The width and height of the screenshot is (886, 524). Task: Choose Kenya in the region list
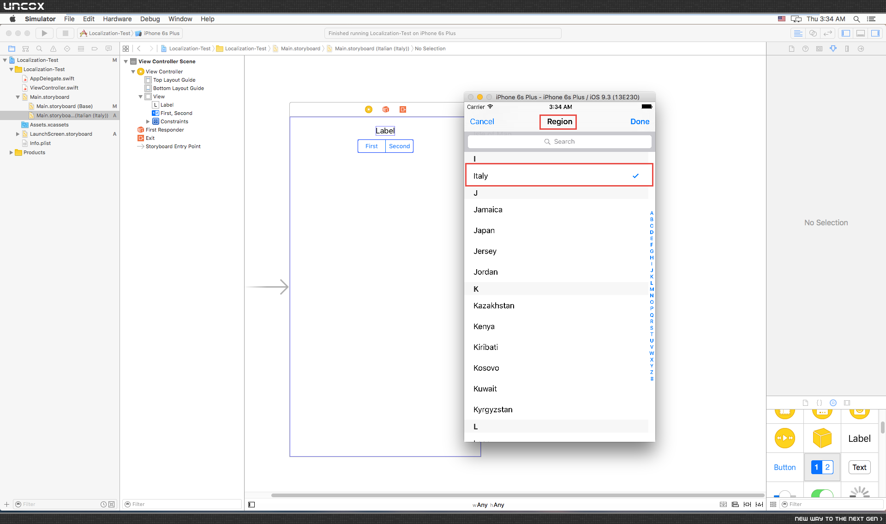click(x=557, y=326)
